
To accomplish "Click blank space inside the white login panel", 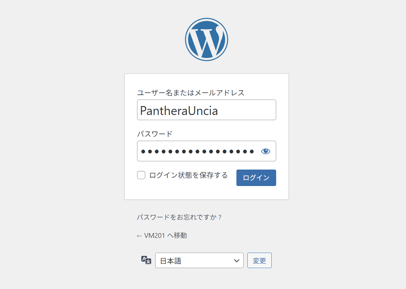I will [x=206, y=192].
